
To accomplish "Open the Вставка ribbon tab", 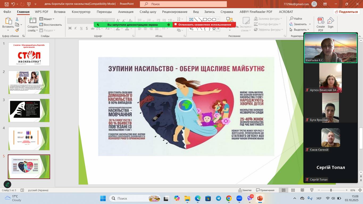I will pos(60,12).
